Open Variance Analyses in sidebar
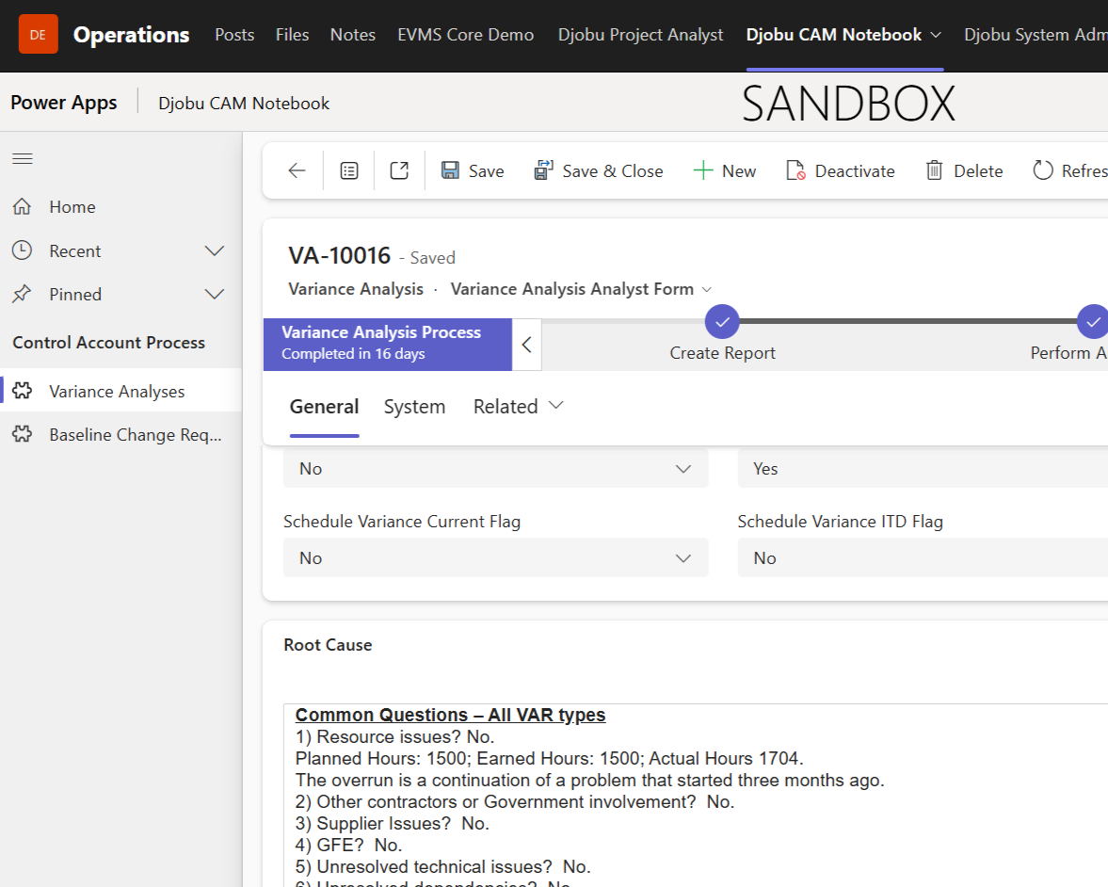Screen dimensions: 1108x887 120,391
